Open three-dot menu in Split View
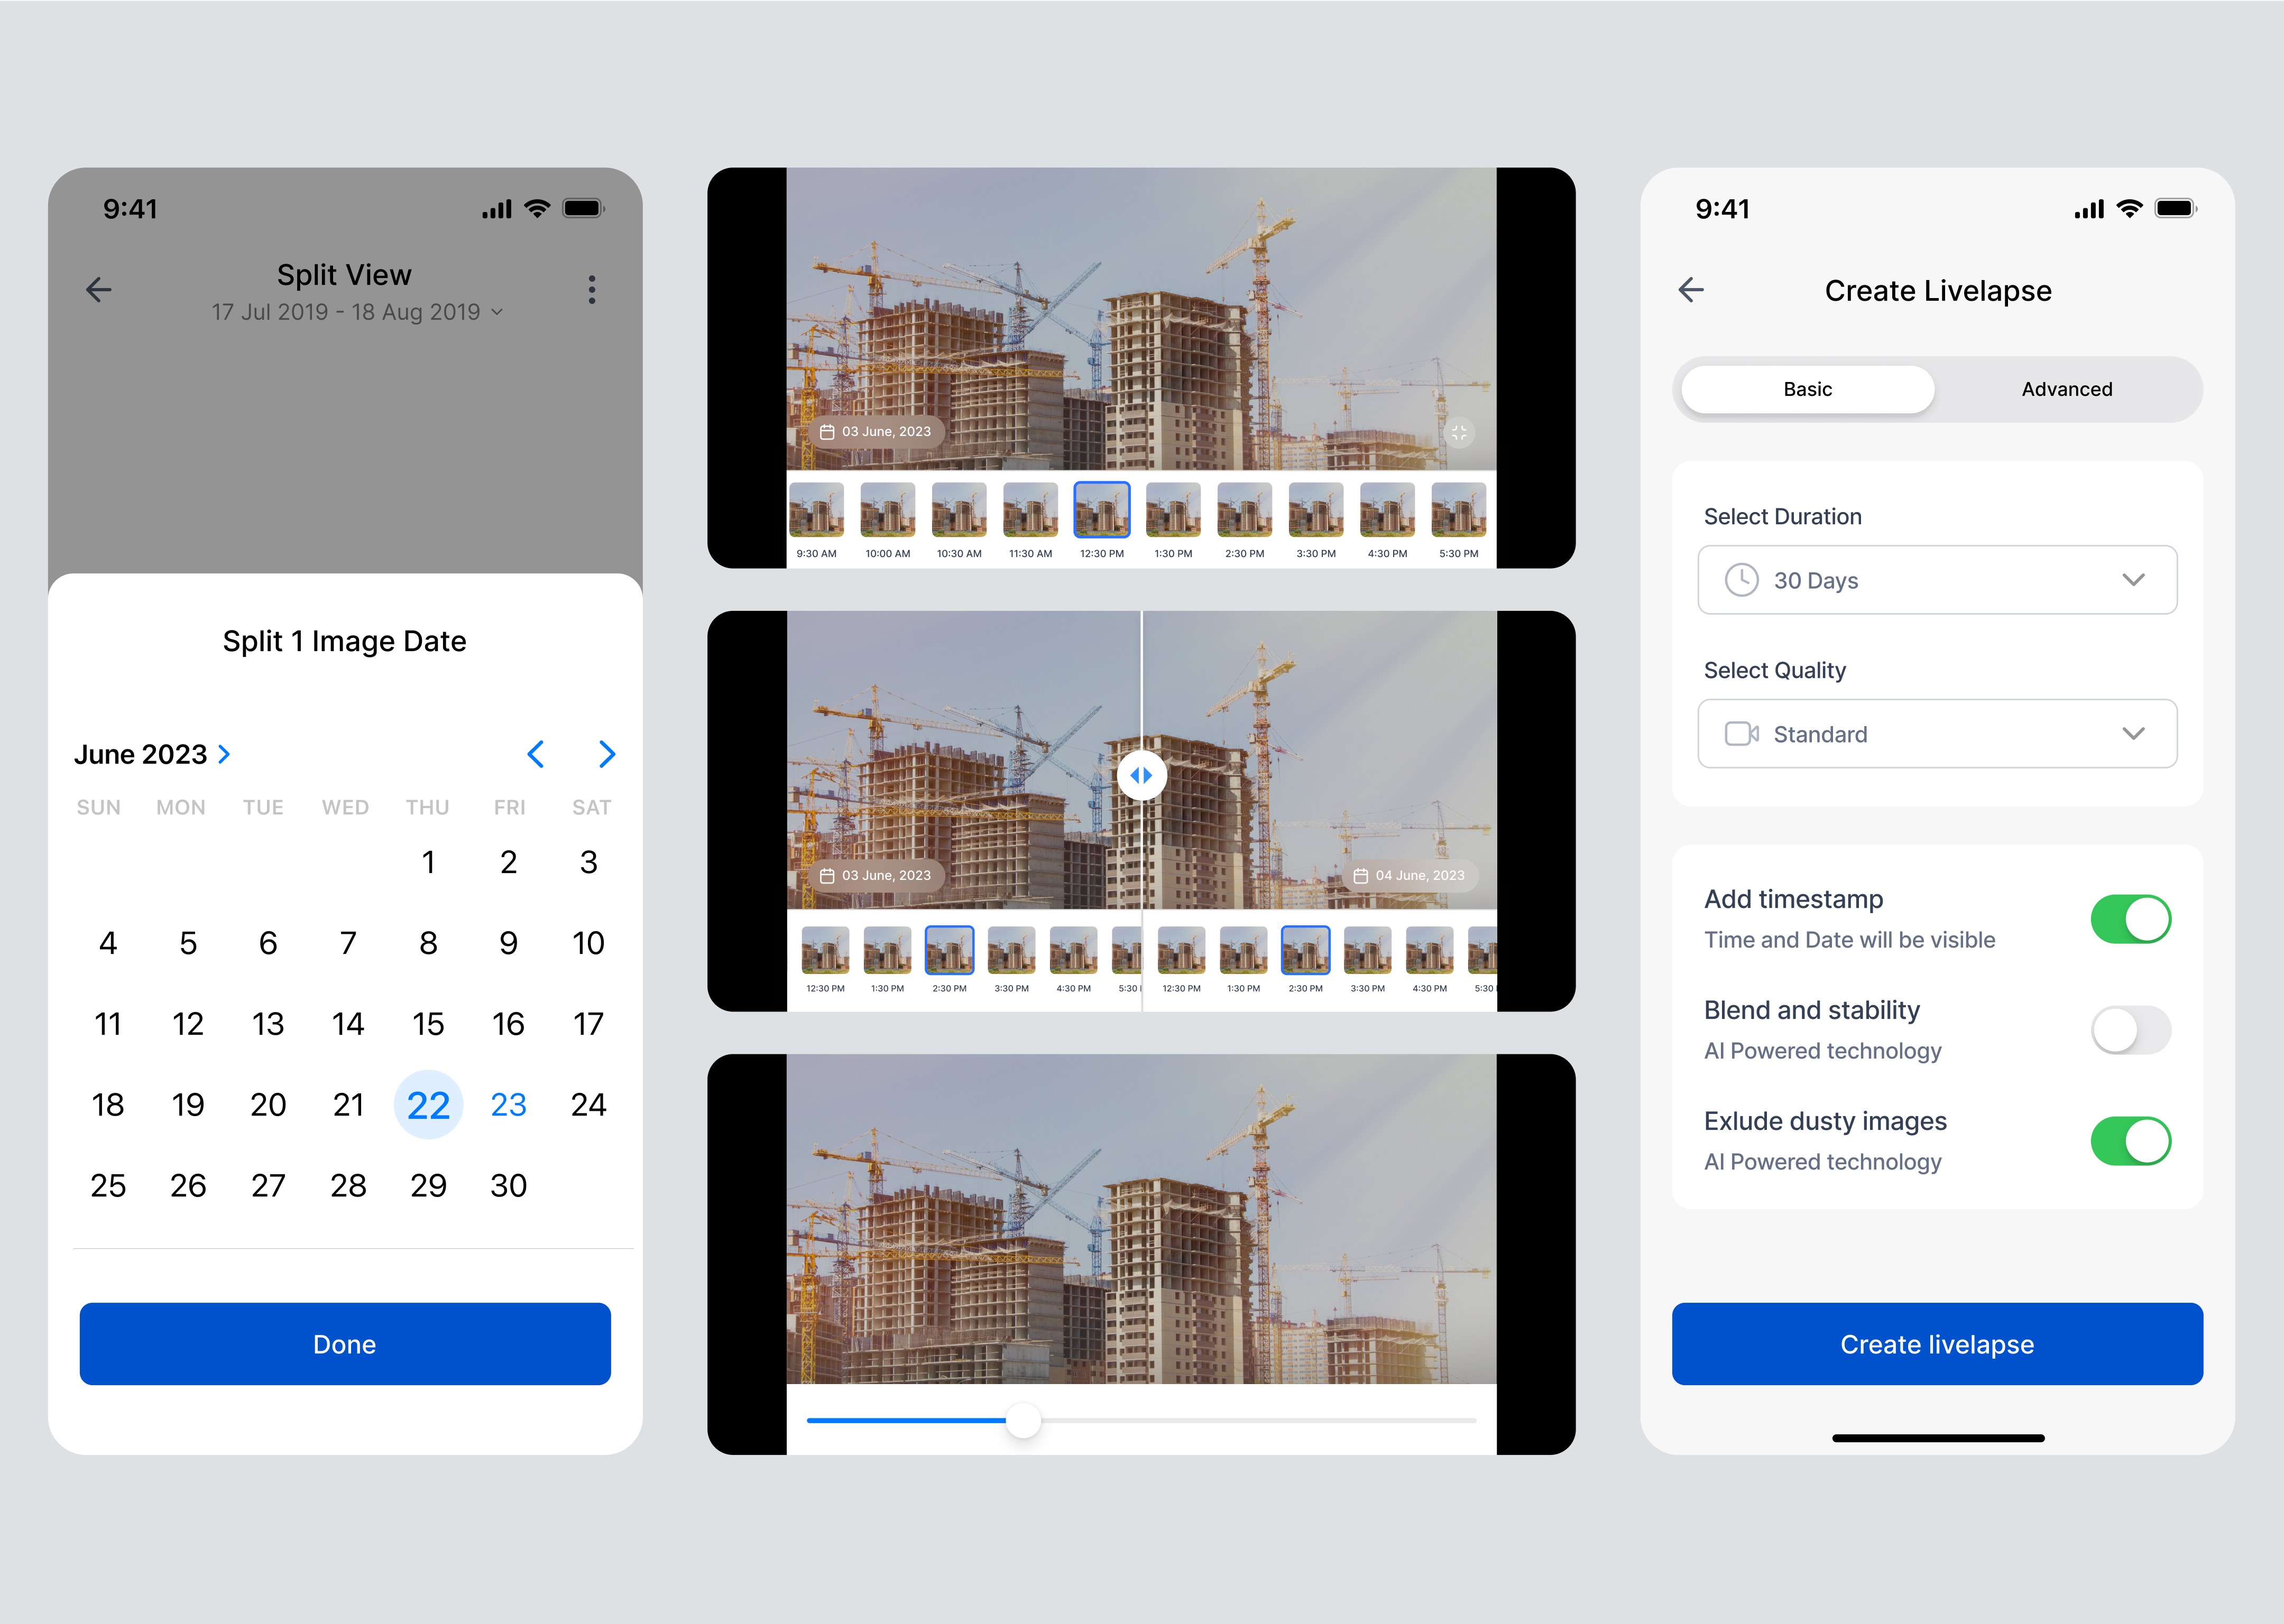2284x1624 pixels. pyautogui.click(x=592, y=290)
